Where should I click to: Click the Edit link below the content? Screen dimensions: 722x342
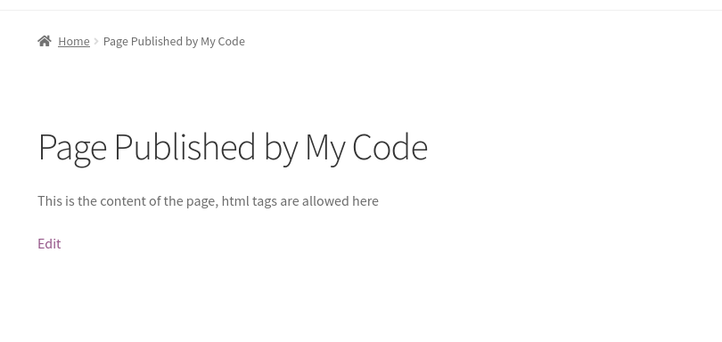click(49, 243)
